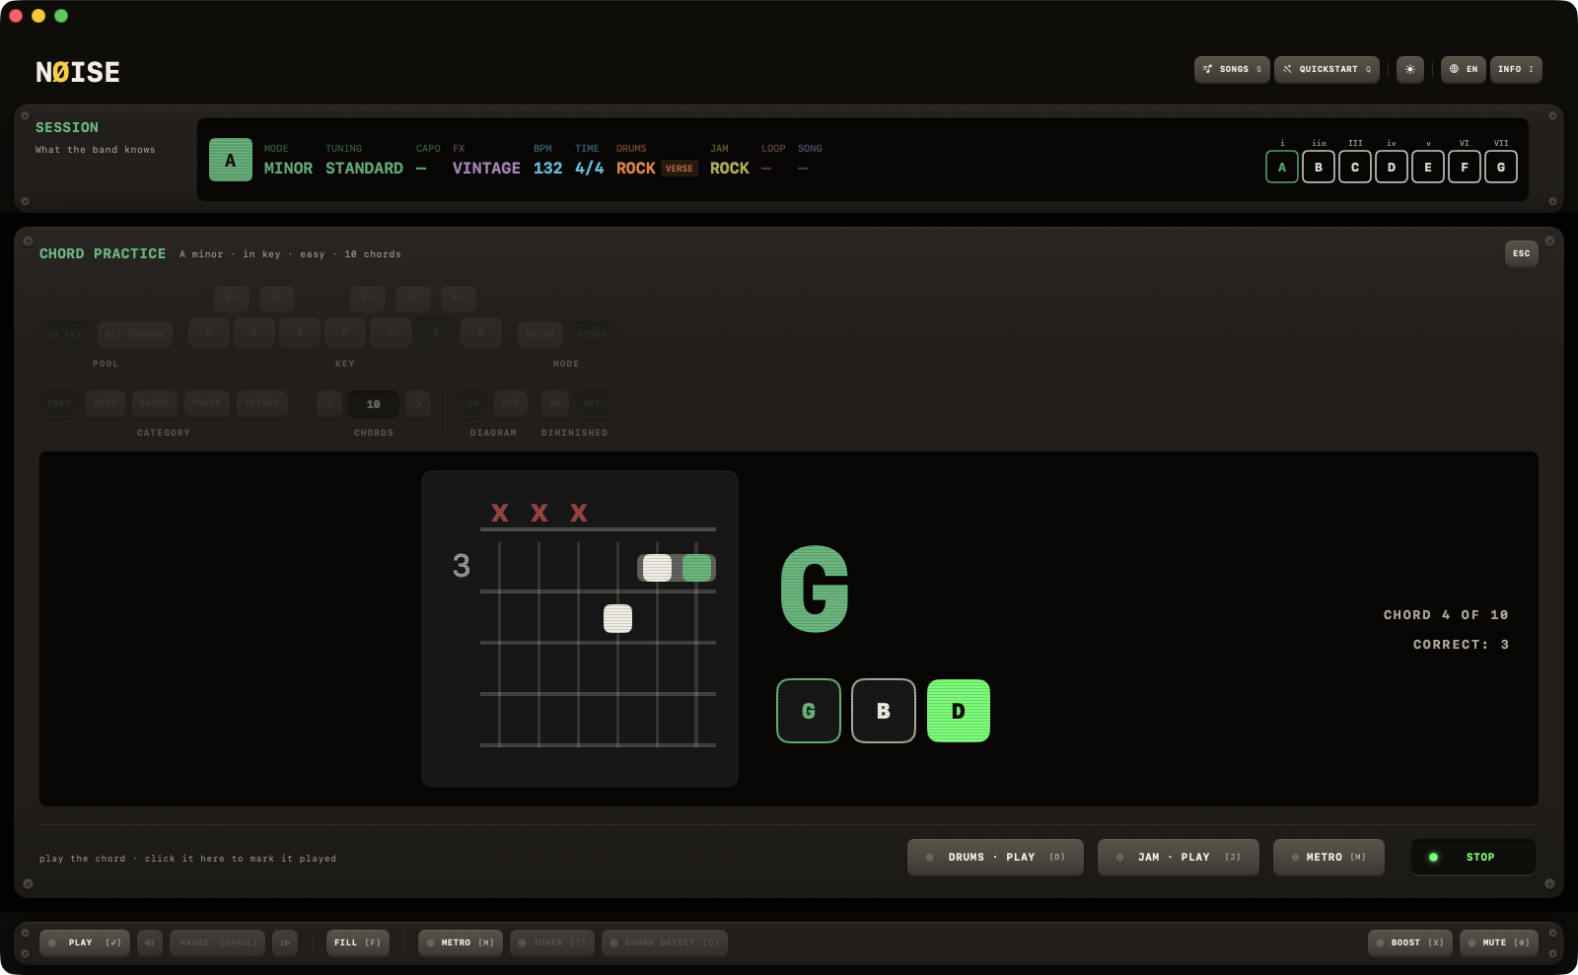Click the G note tile under the chord name
This screenshot has width=1578, height=975.
click(x=809, y=711)
